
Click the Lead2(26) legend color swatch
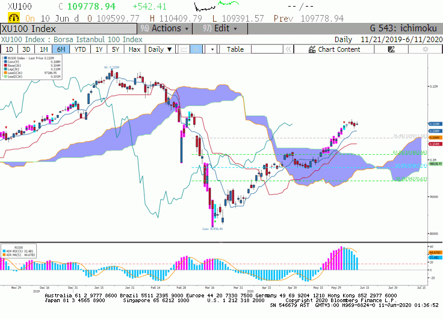click(5, 76)
